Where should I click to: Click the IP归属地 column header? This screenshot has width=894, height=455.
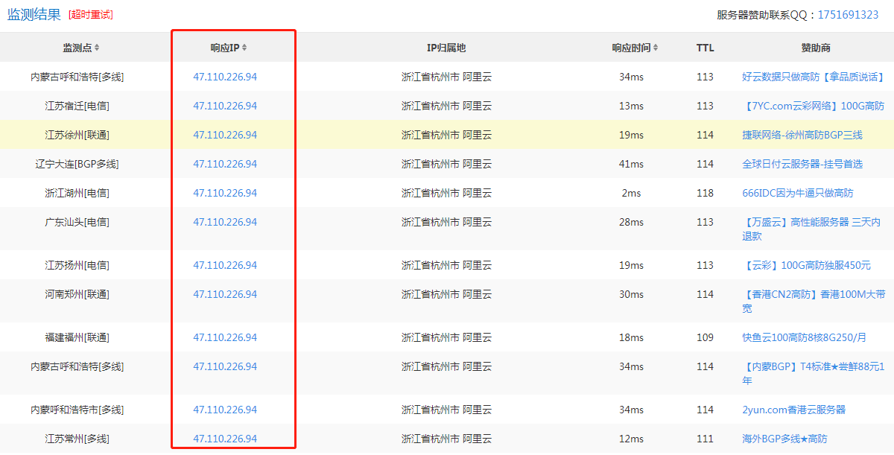pyautogui.click(x=446, y=48)
